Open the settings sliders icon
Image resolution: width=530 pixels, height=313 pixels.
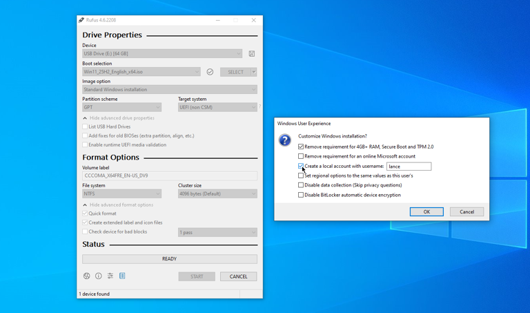pyautogui.click(x=110, y=276)
